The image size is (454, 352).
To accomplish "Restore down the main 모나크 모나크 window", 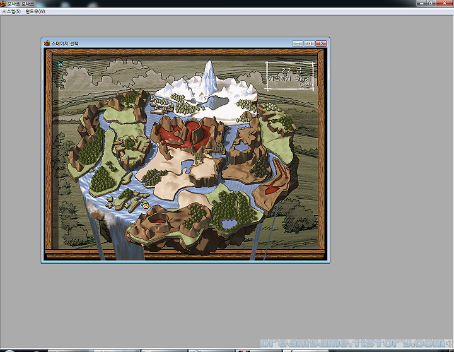I will (431, 3).
